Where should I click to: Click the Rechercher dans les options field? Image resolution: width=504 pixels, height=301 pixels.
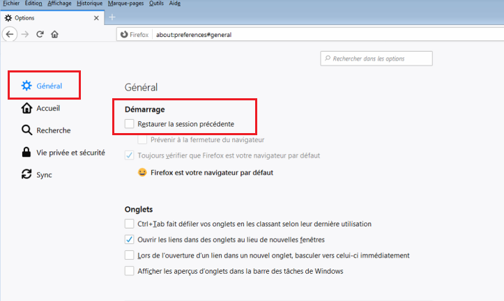coord(376,59)
